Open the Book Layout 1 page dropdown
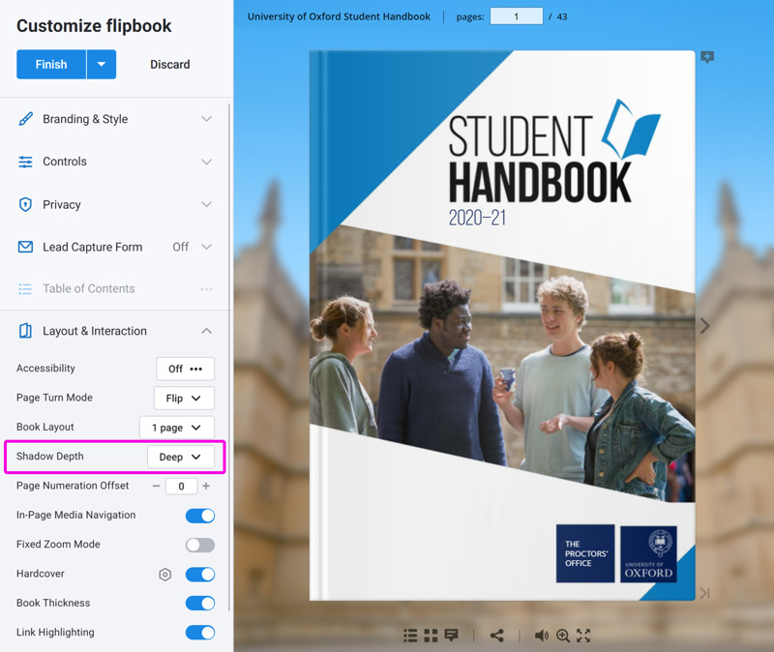Viewport: 774px width, 652px height. tap(177, 428)
